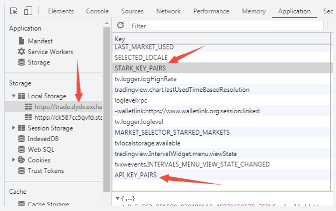Collapse the Local Storage tree node
Screen dimensions: 336x211
tap(13, 96)
